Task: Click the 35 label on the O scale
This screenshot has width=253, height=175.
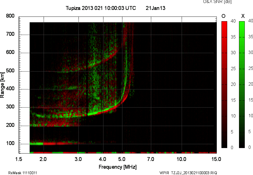Action: click(233, 37)
